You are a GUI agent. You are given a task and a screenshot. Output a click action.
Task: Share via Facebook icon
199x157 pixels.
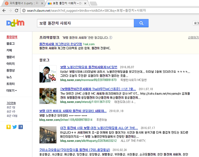(x=21, y=127)
